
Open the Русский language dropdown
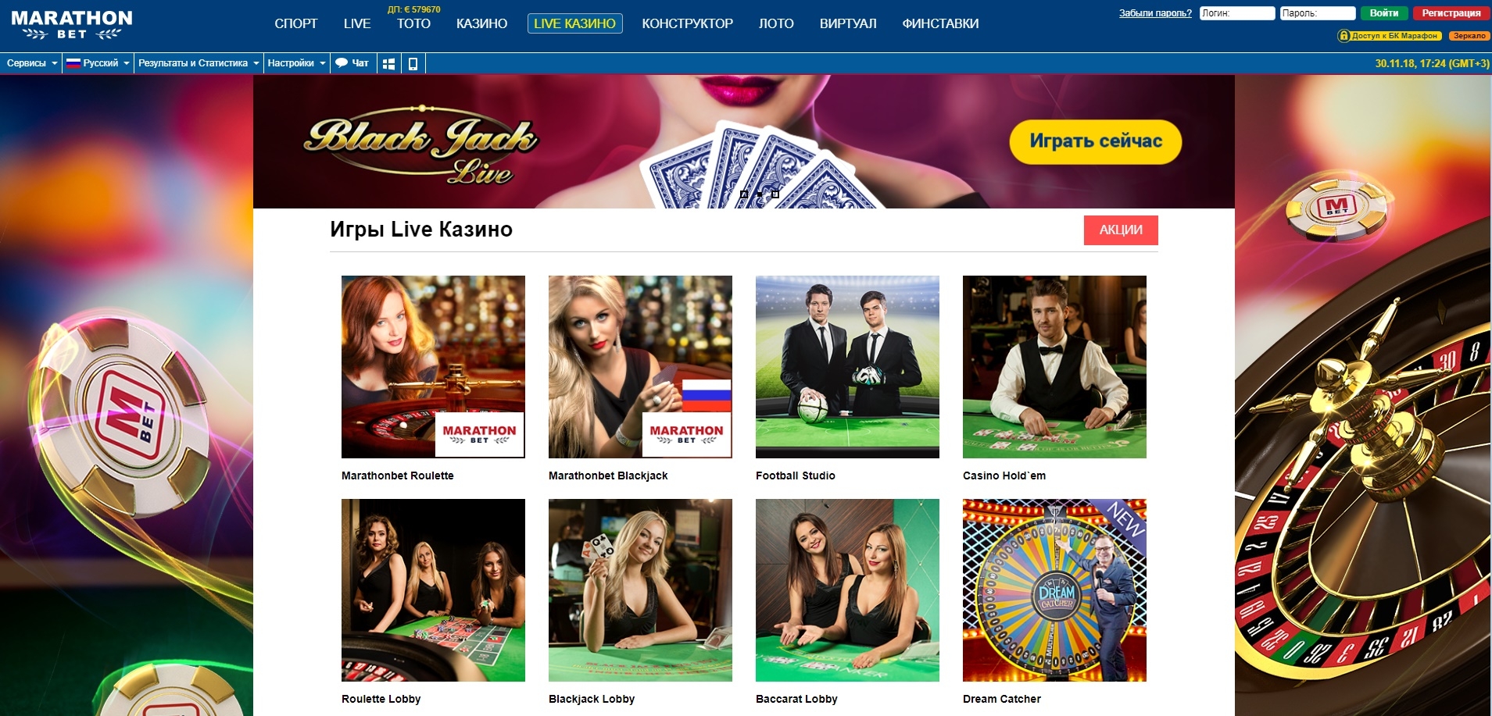[97, 63]
